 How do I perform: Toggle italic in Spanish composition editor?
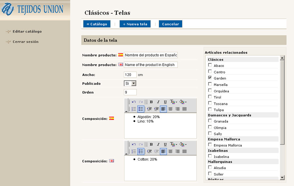point(158,102)
